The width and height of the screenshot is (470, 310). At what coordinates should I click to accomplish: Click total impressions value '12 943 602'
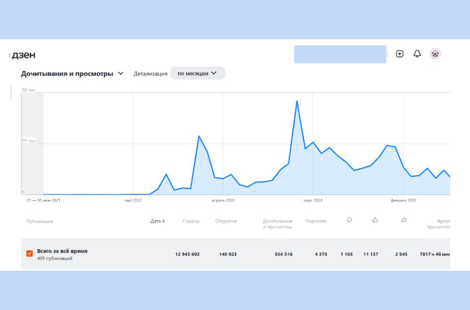tap(187, 254)
